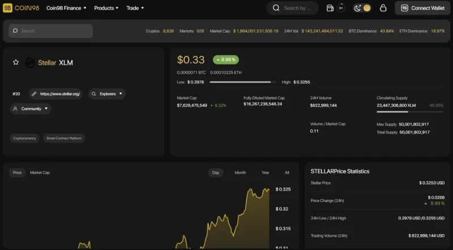
Task: Select the Year chart range
Action: tap(265, 173)
